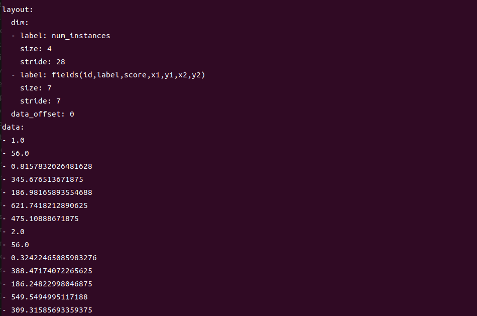Click the value 186.98165893554688

click(x=51, y=193)
